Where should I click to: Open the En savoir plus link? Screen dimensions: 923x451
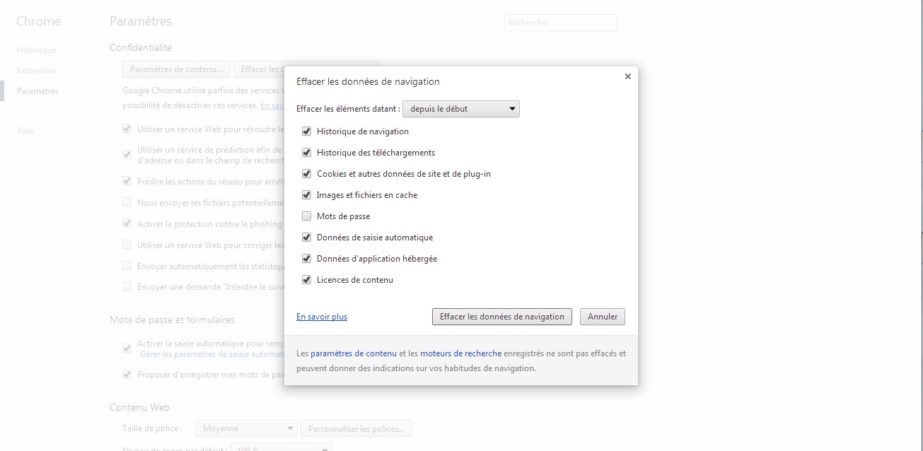pyautogui.click(x=322, y=317)
